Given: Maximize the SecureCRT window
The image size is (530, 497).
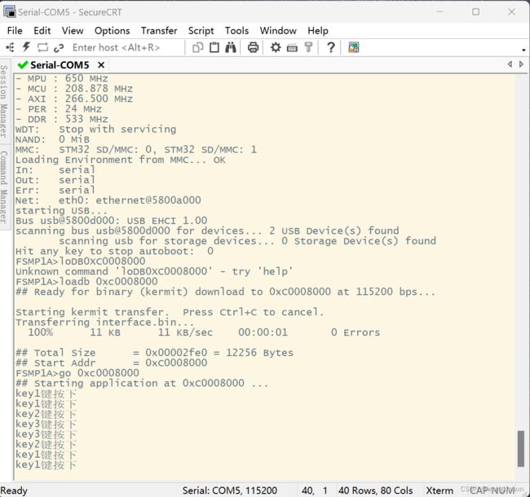Looking at the screenshot, I should pyautogui.click(x=476, y=12).
